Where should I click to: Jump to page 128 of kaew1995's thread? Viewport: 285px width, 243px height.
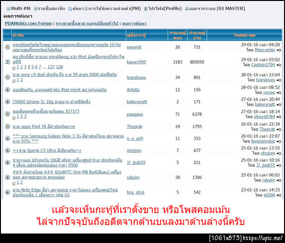pos(59,67)
